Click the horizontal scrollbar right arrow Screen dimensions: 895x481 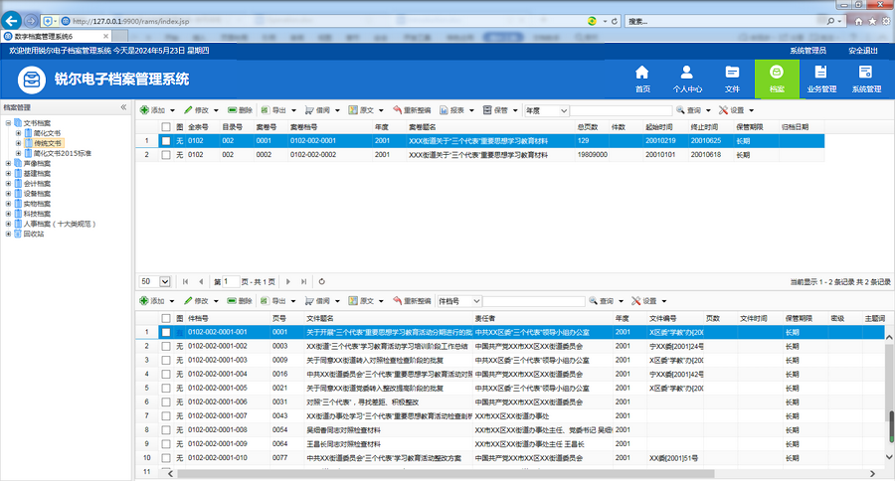(871, 474)
